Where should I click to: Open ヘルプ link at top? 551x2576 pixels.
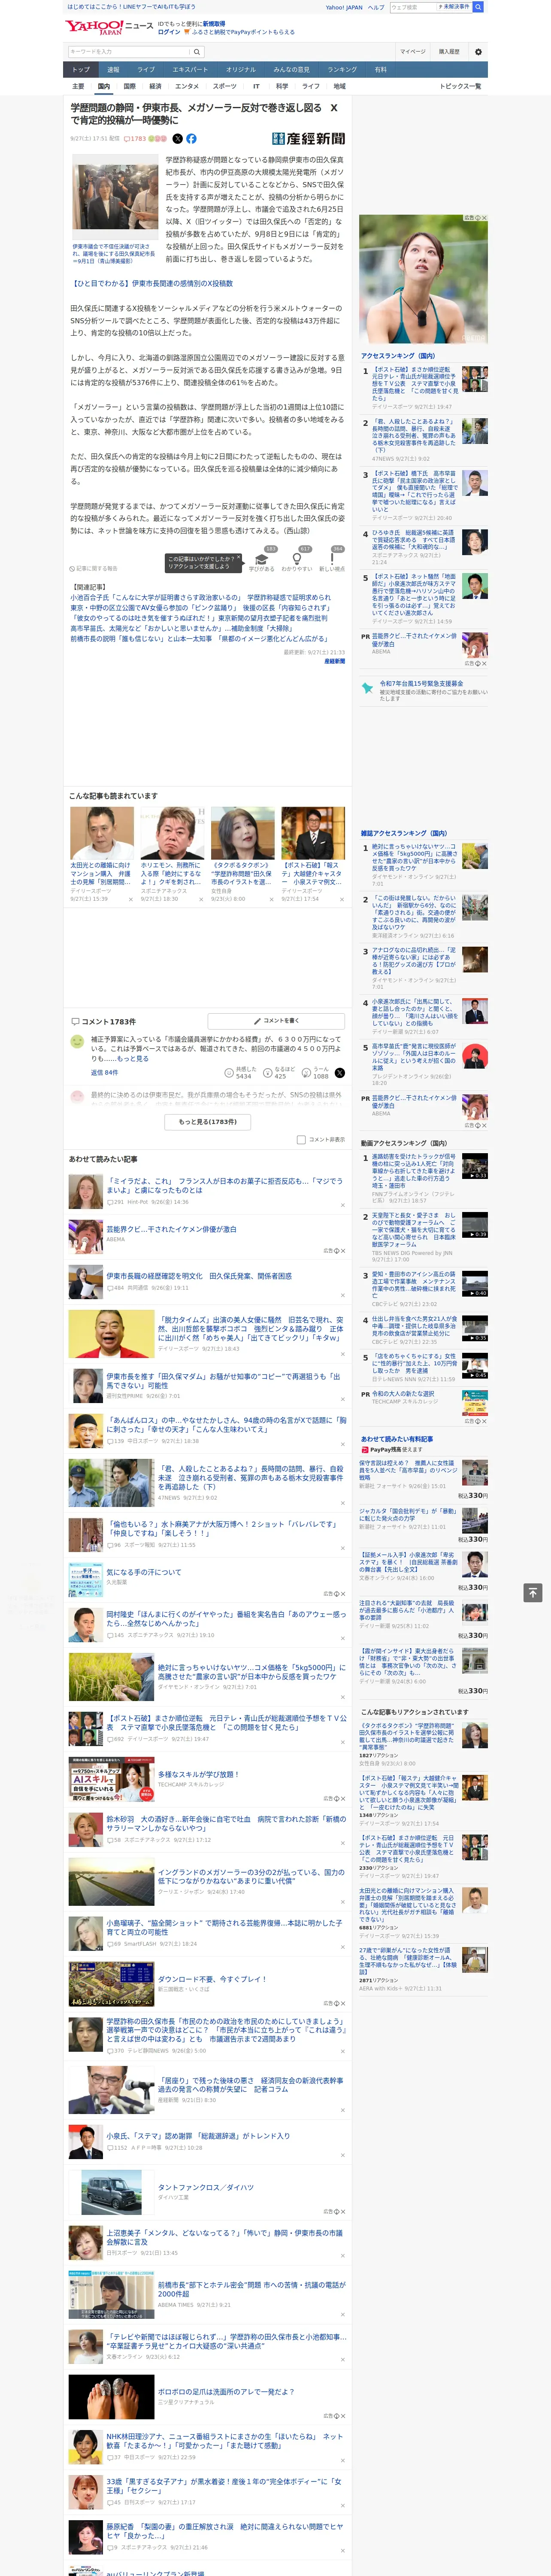tap(375, 7)
